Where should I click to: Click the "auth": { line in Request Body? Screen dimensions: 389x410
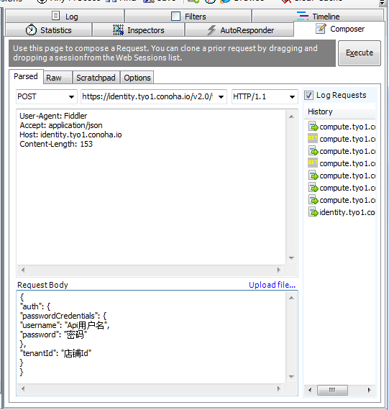pyautogui.click(x=35, y=306)
